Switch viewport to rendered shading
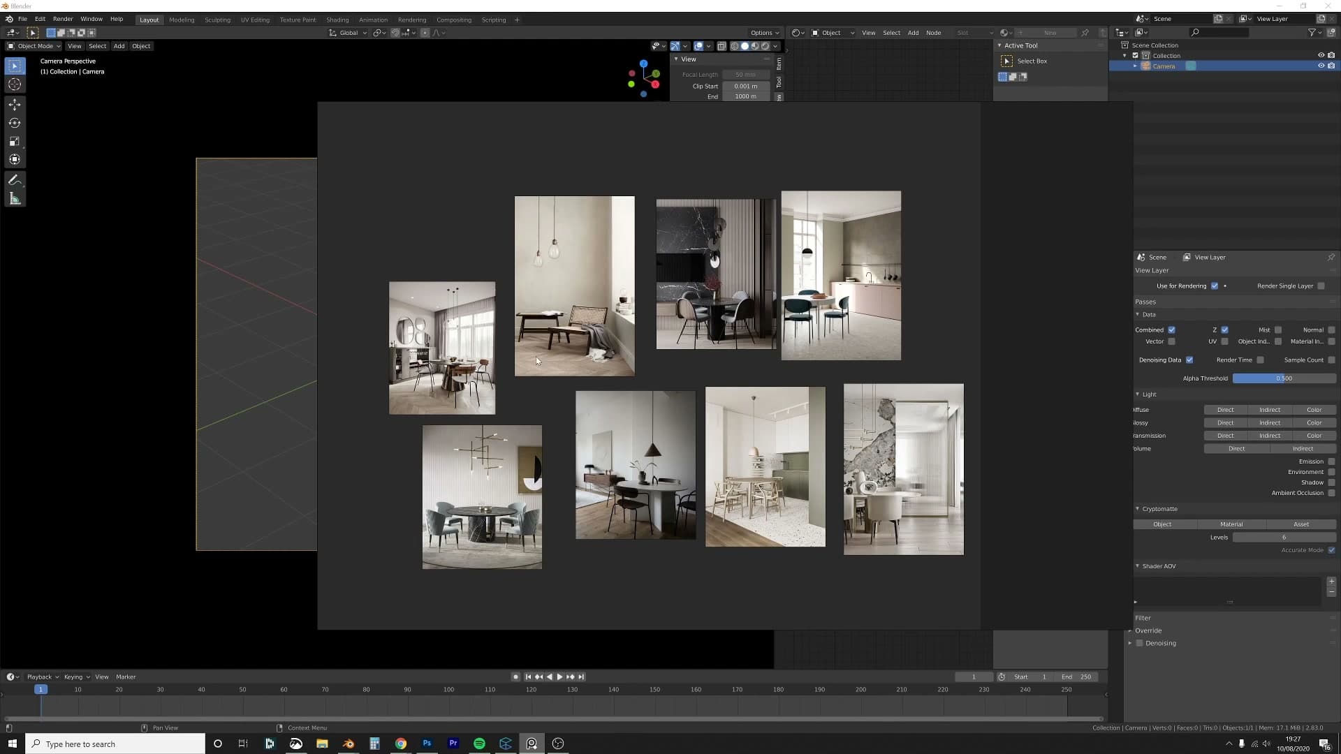 click(x=765, y=46)
